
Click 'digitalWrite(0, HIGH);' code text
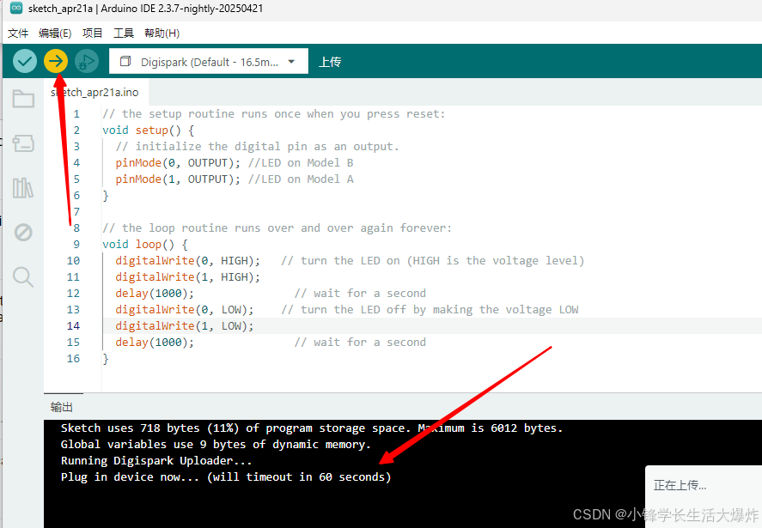pyautogui.click(x=187, y=261)
